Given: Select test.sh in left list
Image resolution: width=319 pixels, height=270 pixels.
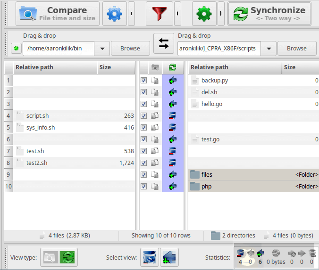Looking at the screenshot, I should 74,151.
